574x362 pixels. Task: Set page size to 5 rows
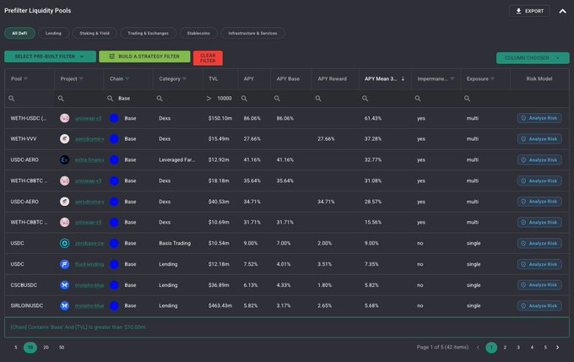(16, 348)
